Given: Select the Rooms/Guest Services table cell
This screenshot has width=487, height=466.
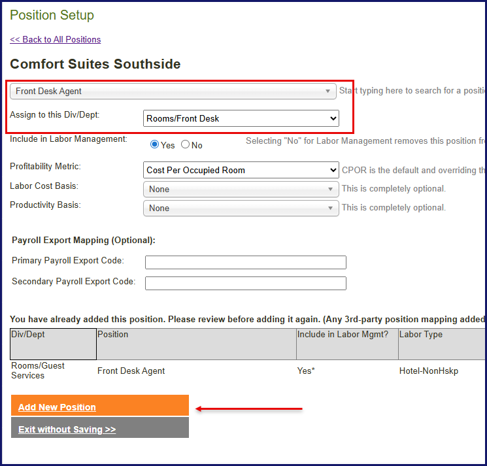Looking at the screenshot, I should [x=38, y=371].
